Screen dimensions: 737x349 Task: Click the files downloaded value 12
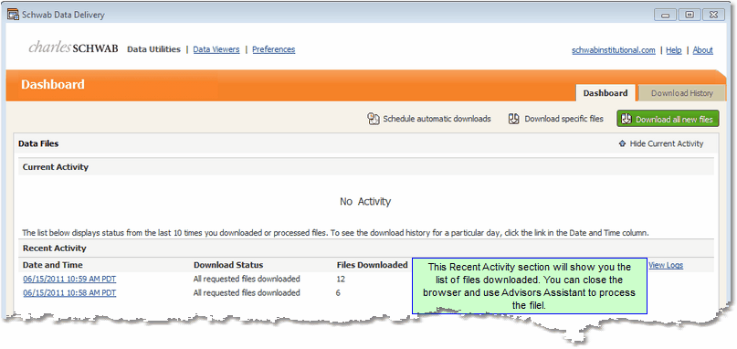tap(341, 280)
